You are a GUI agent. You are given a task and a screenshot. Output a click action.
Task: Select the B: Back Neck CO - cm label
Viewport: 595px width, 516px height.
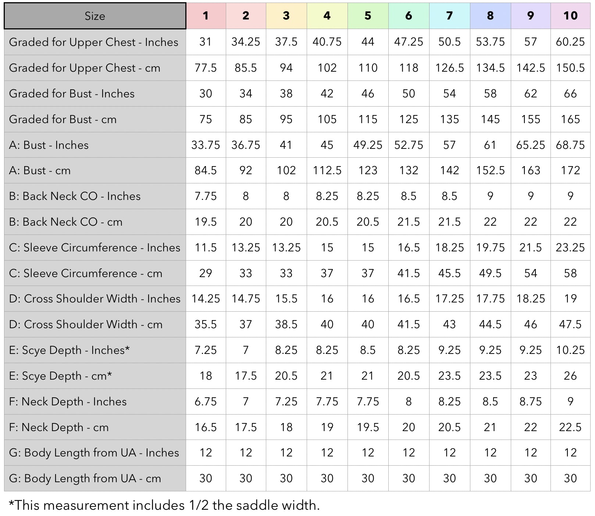pyautogui.click(x=65, y=222)
